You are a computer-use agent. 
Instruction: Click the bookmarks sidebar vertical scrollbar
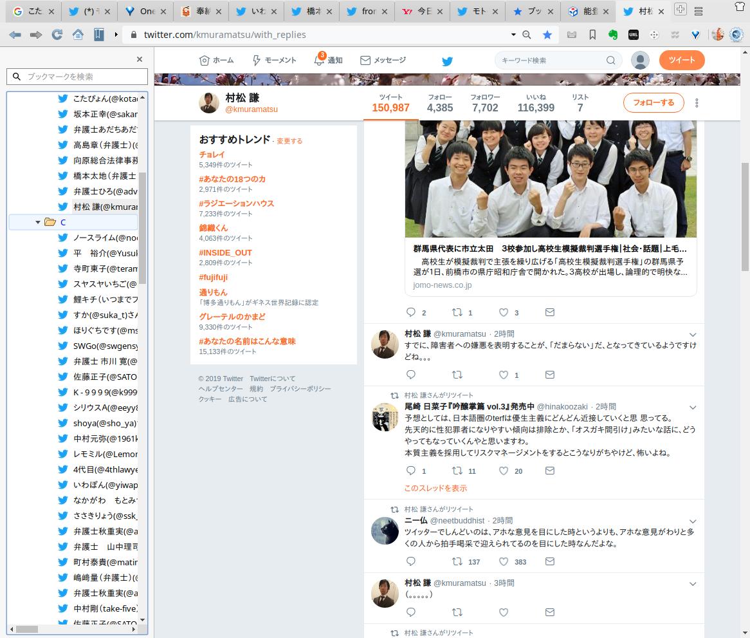[143, 227]
